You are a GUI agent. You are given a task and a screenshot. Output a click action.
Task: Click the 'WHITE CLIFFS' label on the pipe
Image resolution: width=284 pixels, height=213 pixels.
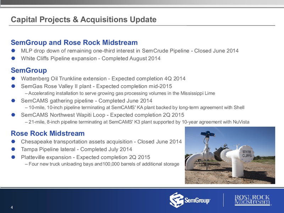[247, 154]
